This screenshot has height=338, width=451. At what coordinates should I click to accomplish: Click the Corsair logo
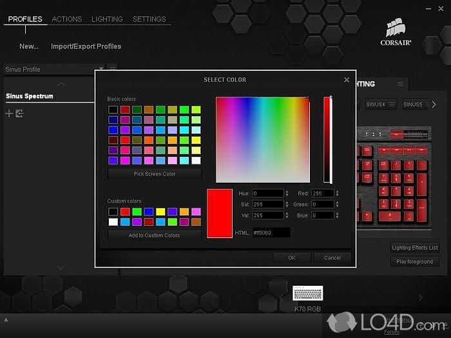[x=396, y=32]
